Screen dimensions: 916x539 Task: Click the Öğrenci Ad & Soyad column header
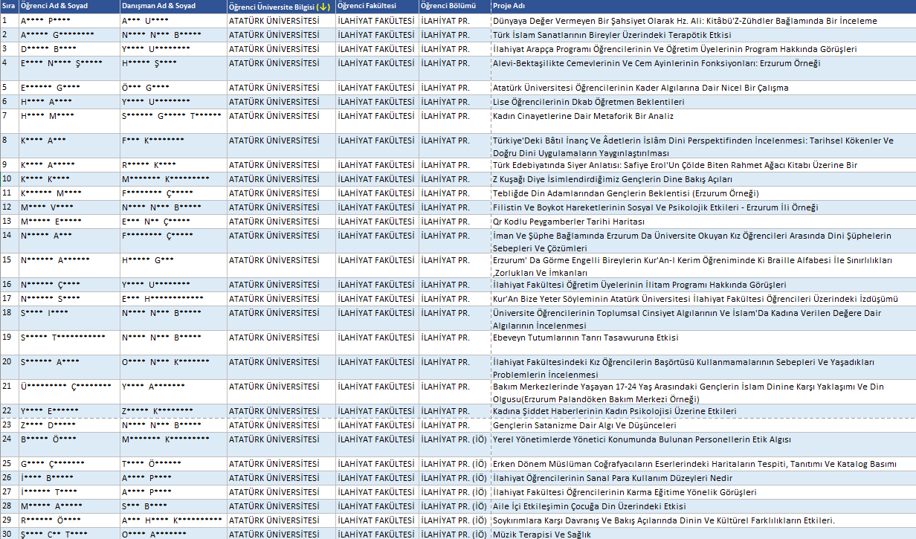point(52,7)
